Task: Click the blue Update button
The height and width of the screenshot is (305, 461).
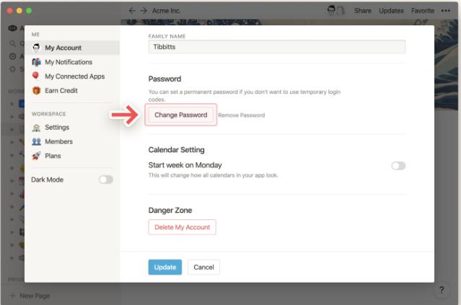Action: point(165,267)
